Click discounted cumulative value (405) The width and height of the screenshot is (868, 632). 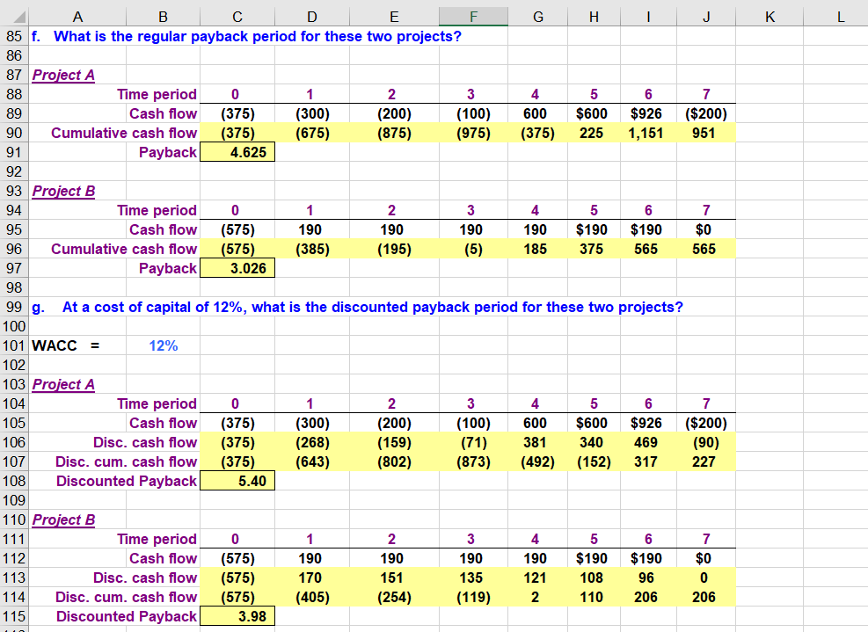[312, 598]
